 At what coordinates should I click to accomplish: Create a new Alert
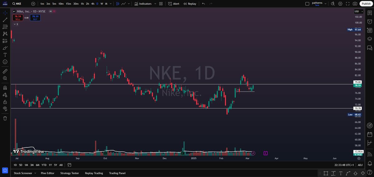click(x=174, y=4)
